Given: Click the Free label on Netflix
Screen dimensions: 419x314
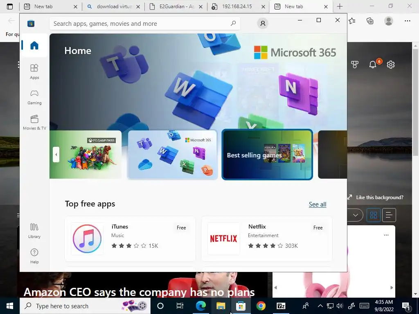Looking at the screenshot, I should [318, 228].
